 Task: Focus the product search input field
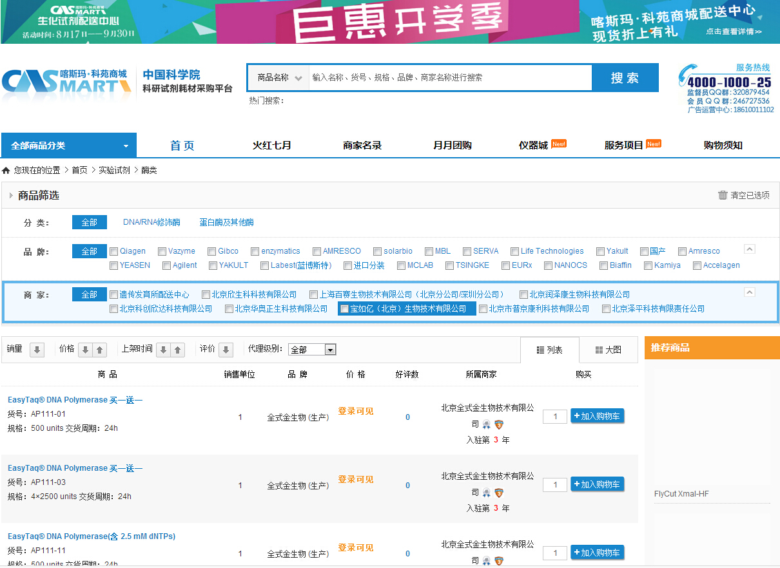(x=450, y=77)
